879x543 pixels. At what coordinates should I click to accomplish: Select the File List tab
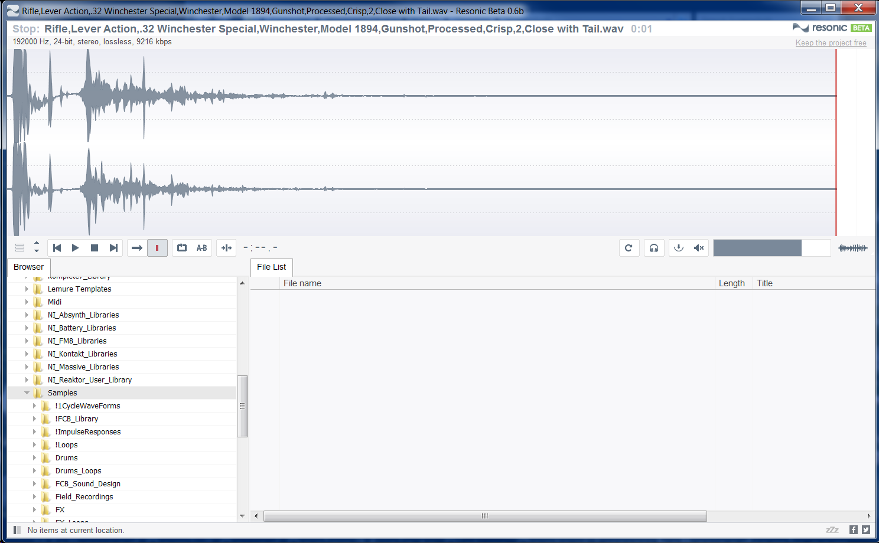271,267
